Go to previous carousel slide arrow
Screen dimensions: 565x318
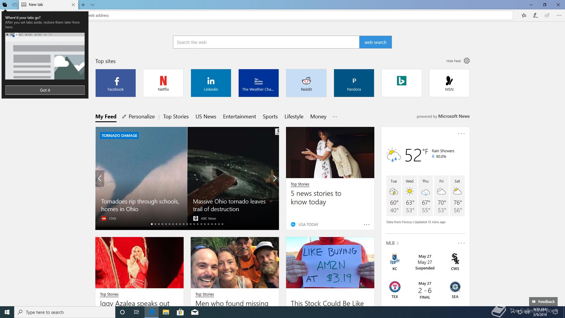tap(100, 178)
